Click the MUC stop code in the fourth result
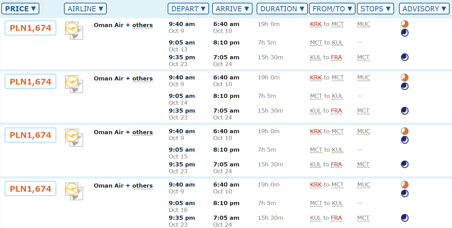This screenshot has height=228, width=452. pos(364,185)
